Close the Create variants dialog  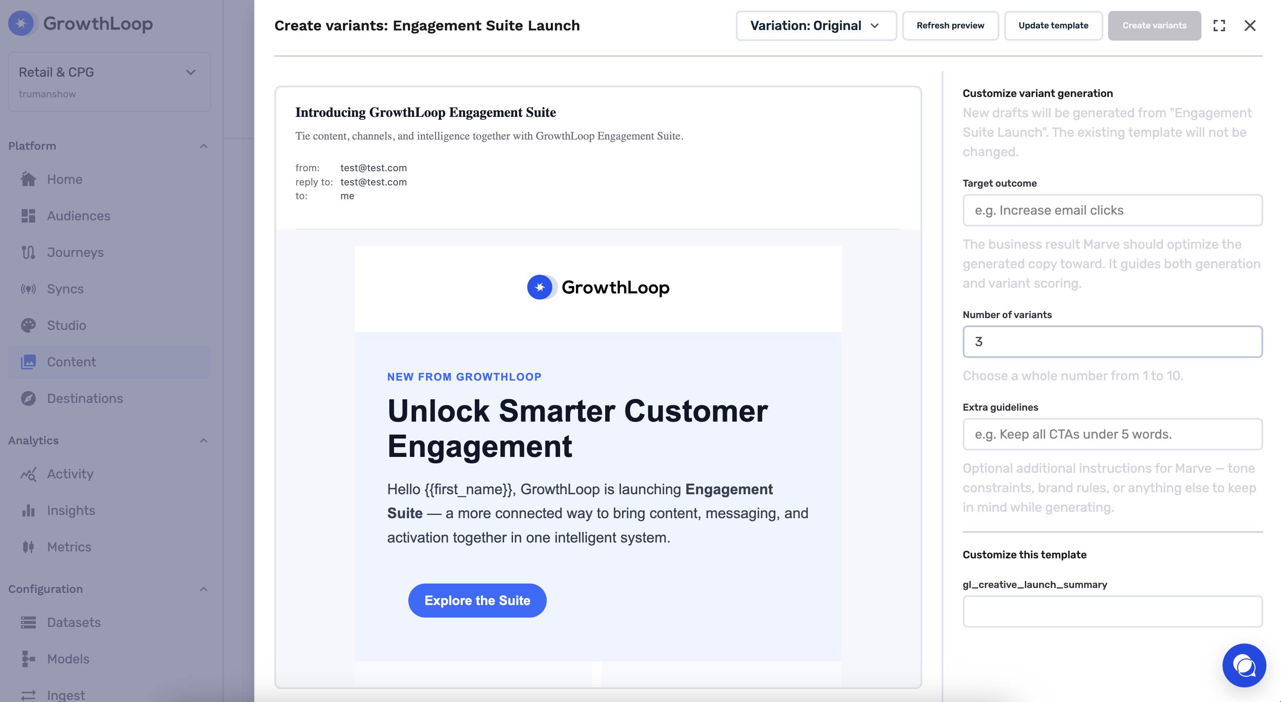coord(1250,25)
